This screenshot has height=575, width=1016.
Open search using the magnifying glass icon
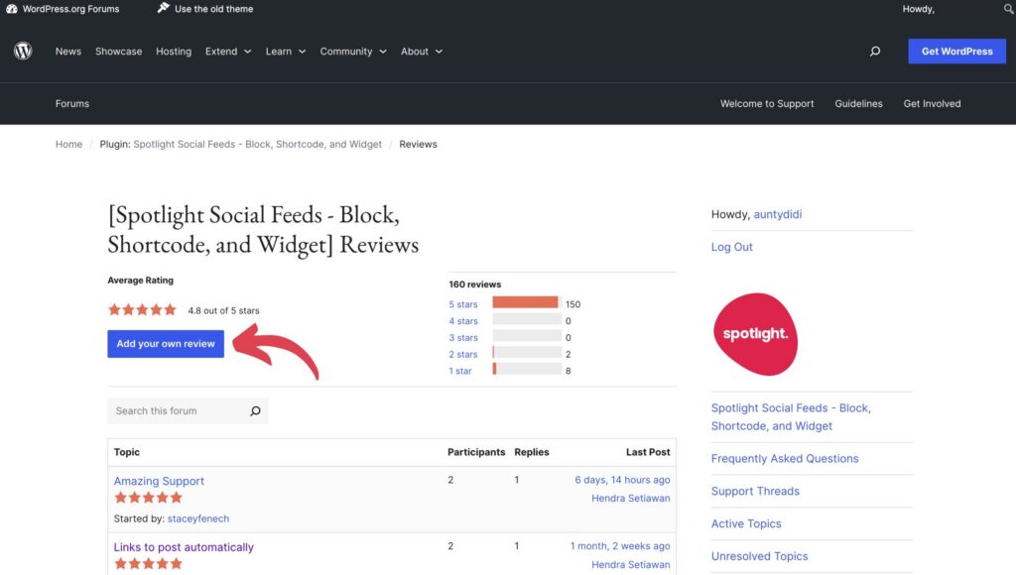(x=874, y=51)
